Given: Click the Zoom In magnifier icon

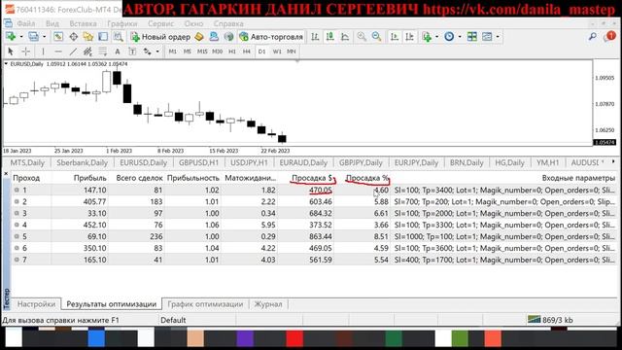Looking at the screenshot, I should (362, 37).
